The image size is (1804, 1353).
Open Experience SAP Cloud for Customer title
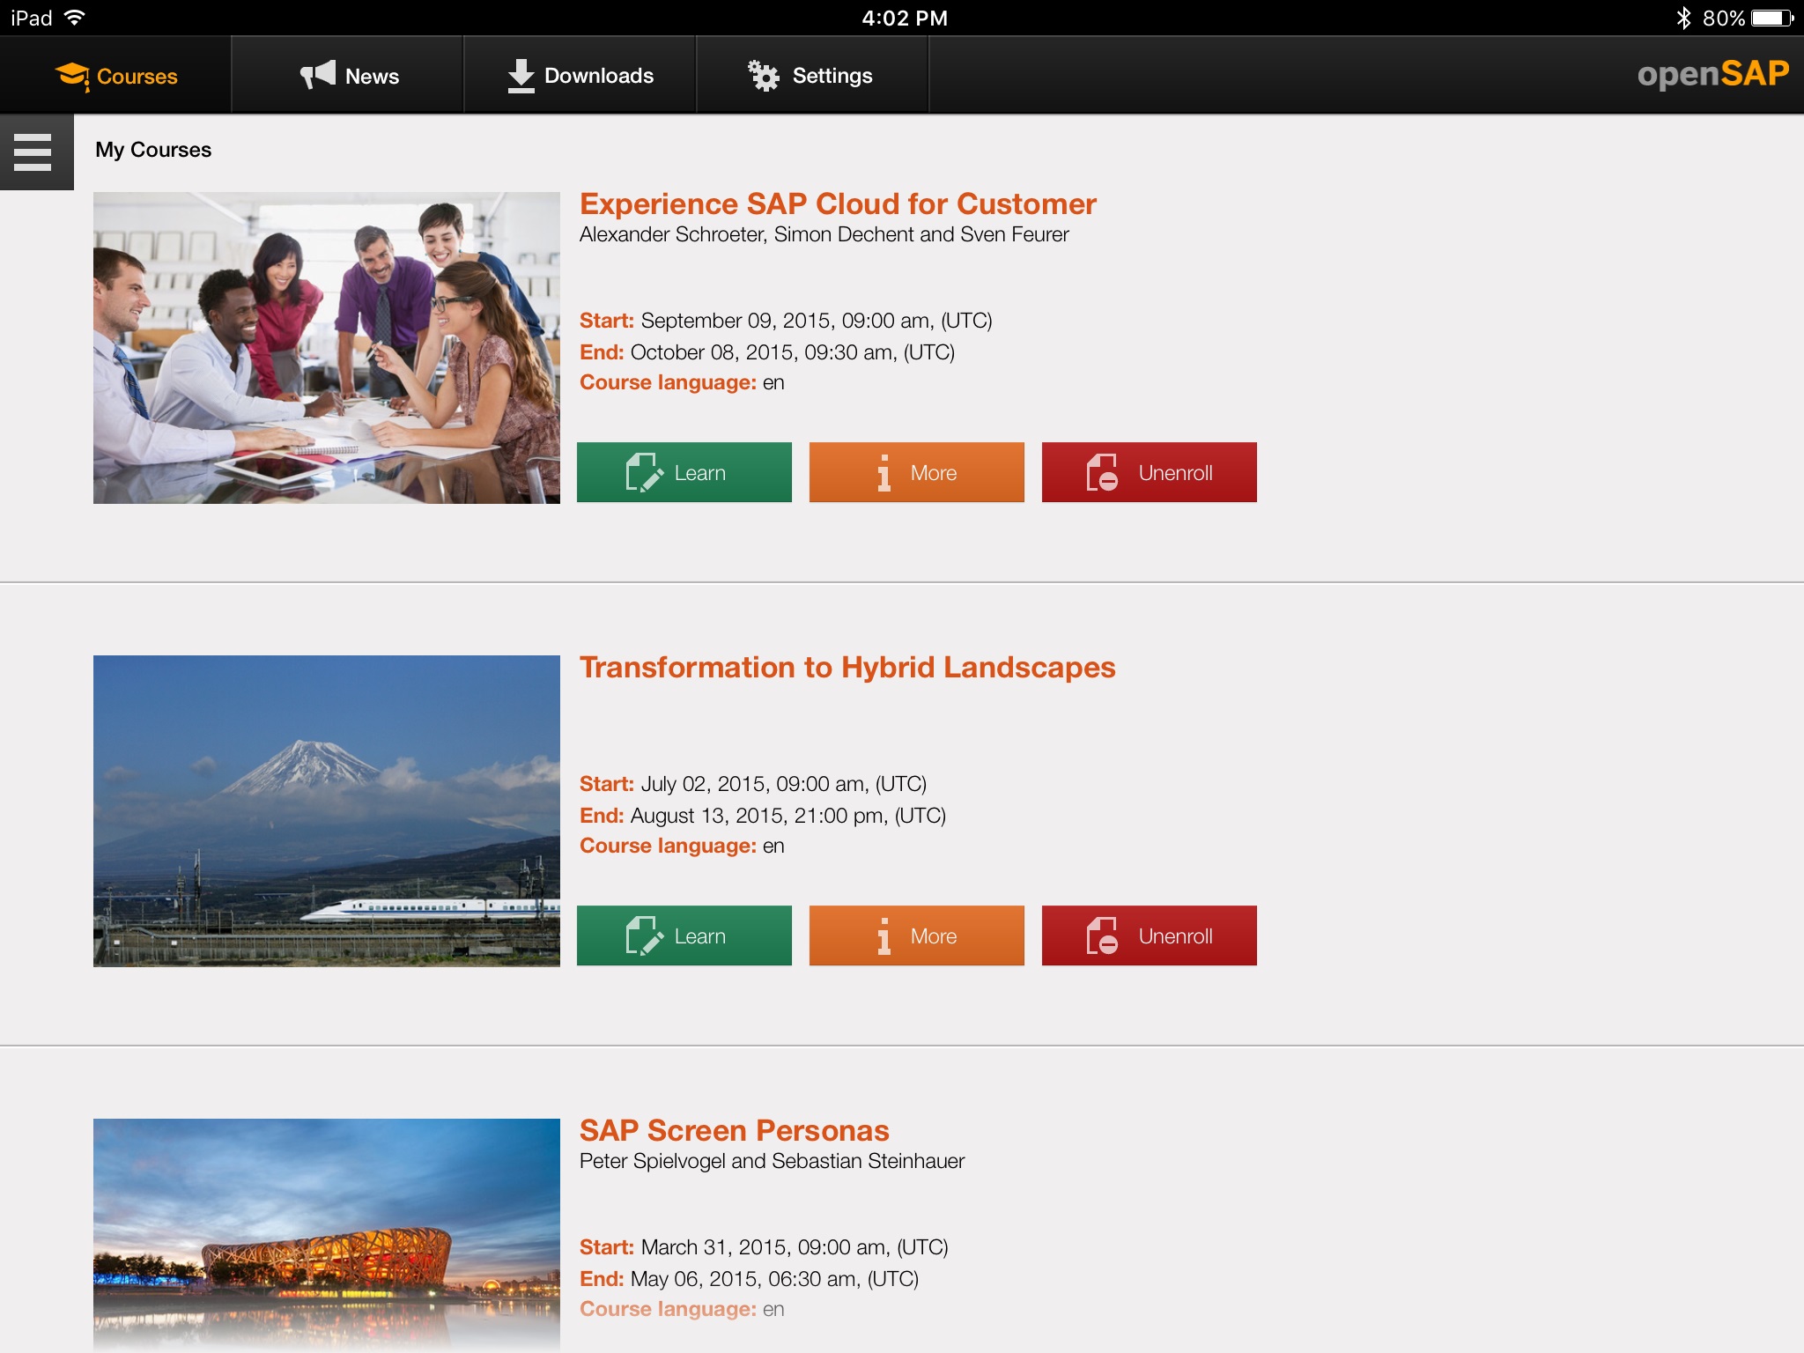pos(837,204)
